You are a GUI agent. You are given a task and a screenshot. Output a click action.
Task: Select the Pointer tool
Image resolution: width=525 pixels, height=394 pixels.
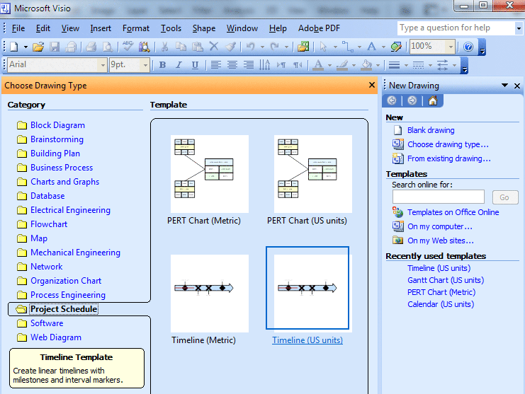pyautogui.click(x=324, y=47)
